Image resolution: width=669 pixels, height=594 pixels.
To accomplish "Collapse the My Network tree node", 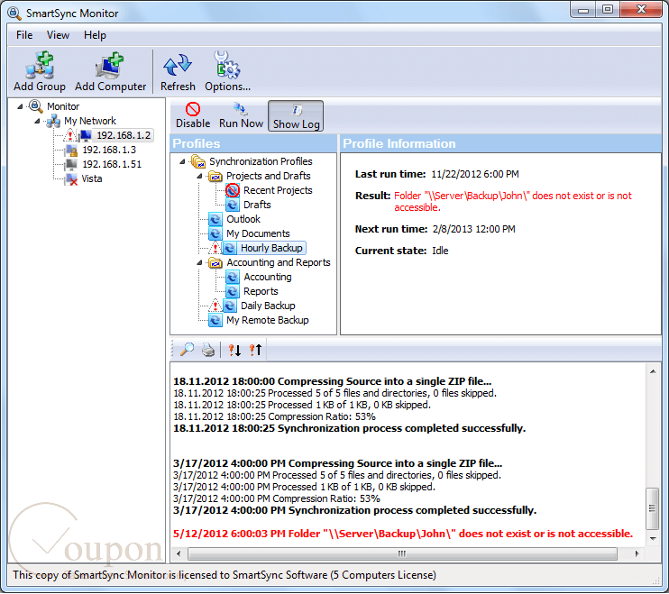I will coord(37,121).
